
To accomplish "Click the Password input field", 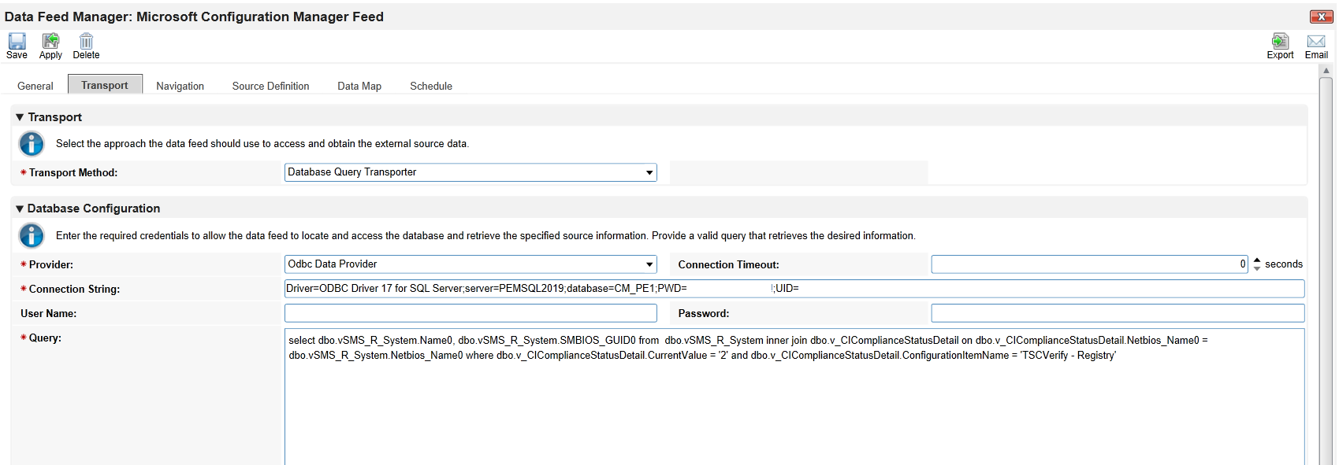I will click(x=1118, y=313).
